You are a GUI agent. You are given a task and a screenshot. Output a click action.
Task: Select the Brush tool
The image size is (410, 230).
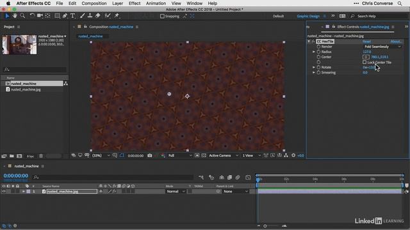tap(83, 16)
